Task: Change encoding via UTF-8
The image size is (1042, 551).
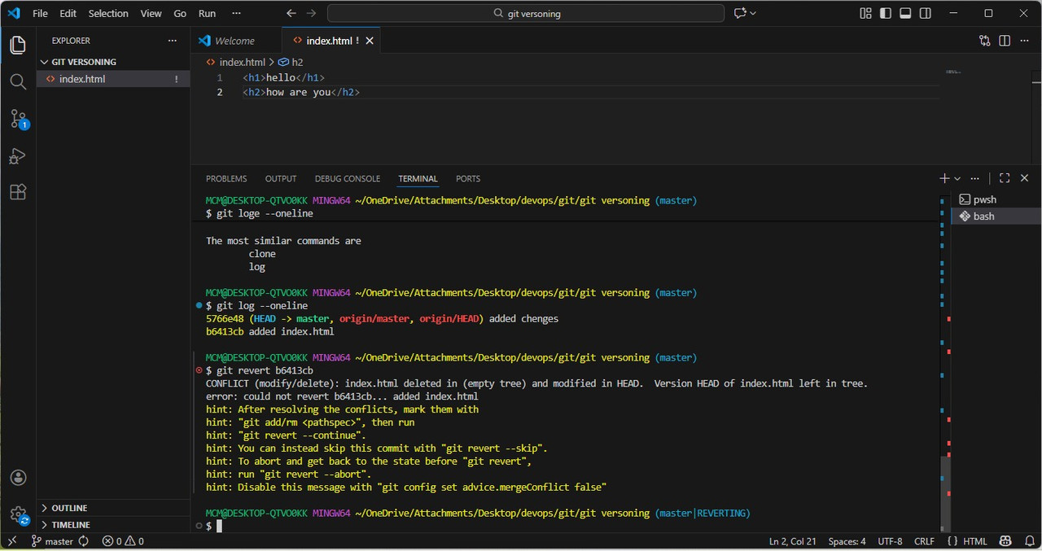Action: pyautogui.click(x=890, y=541)
